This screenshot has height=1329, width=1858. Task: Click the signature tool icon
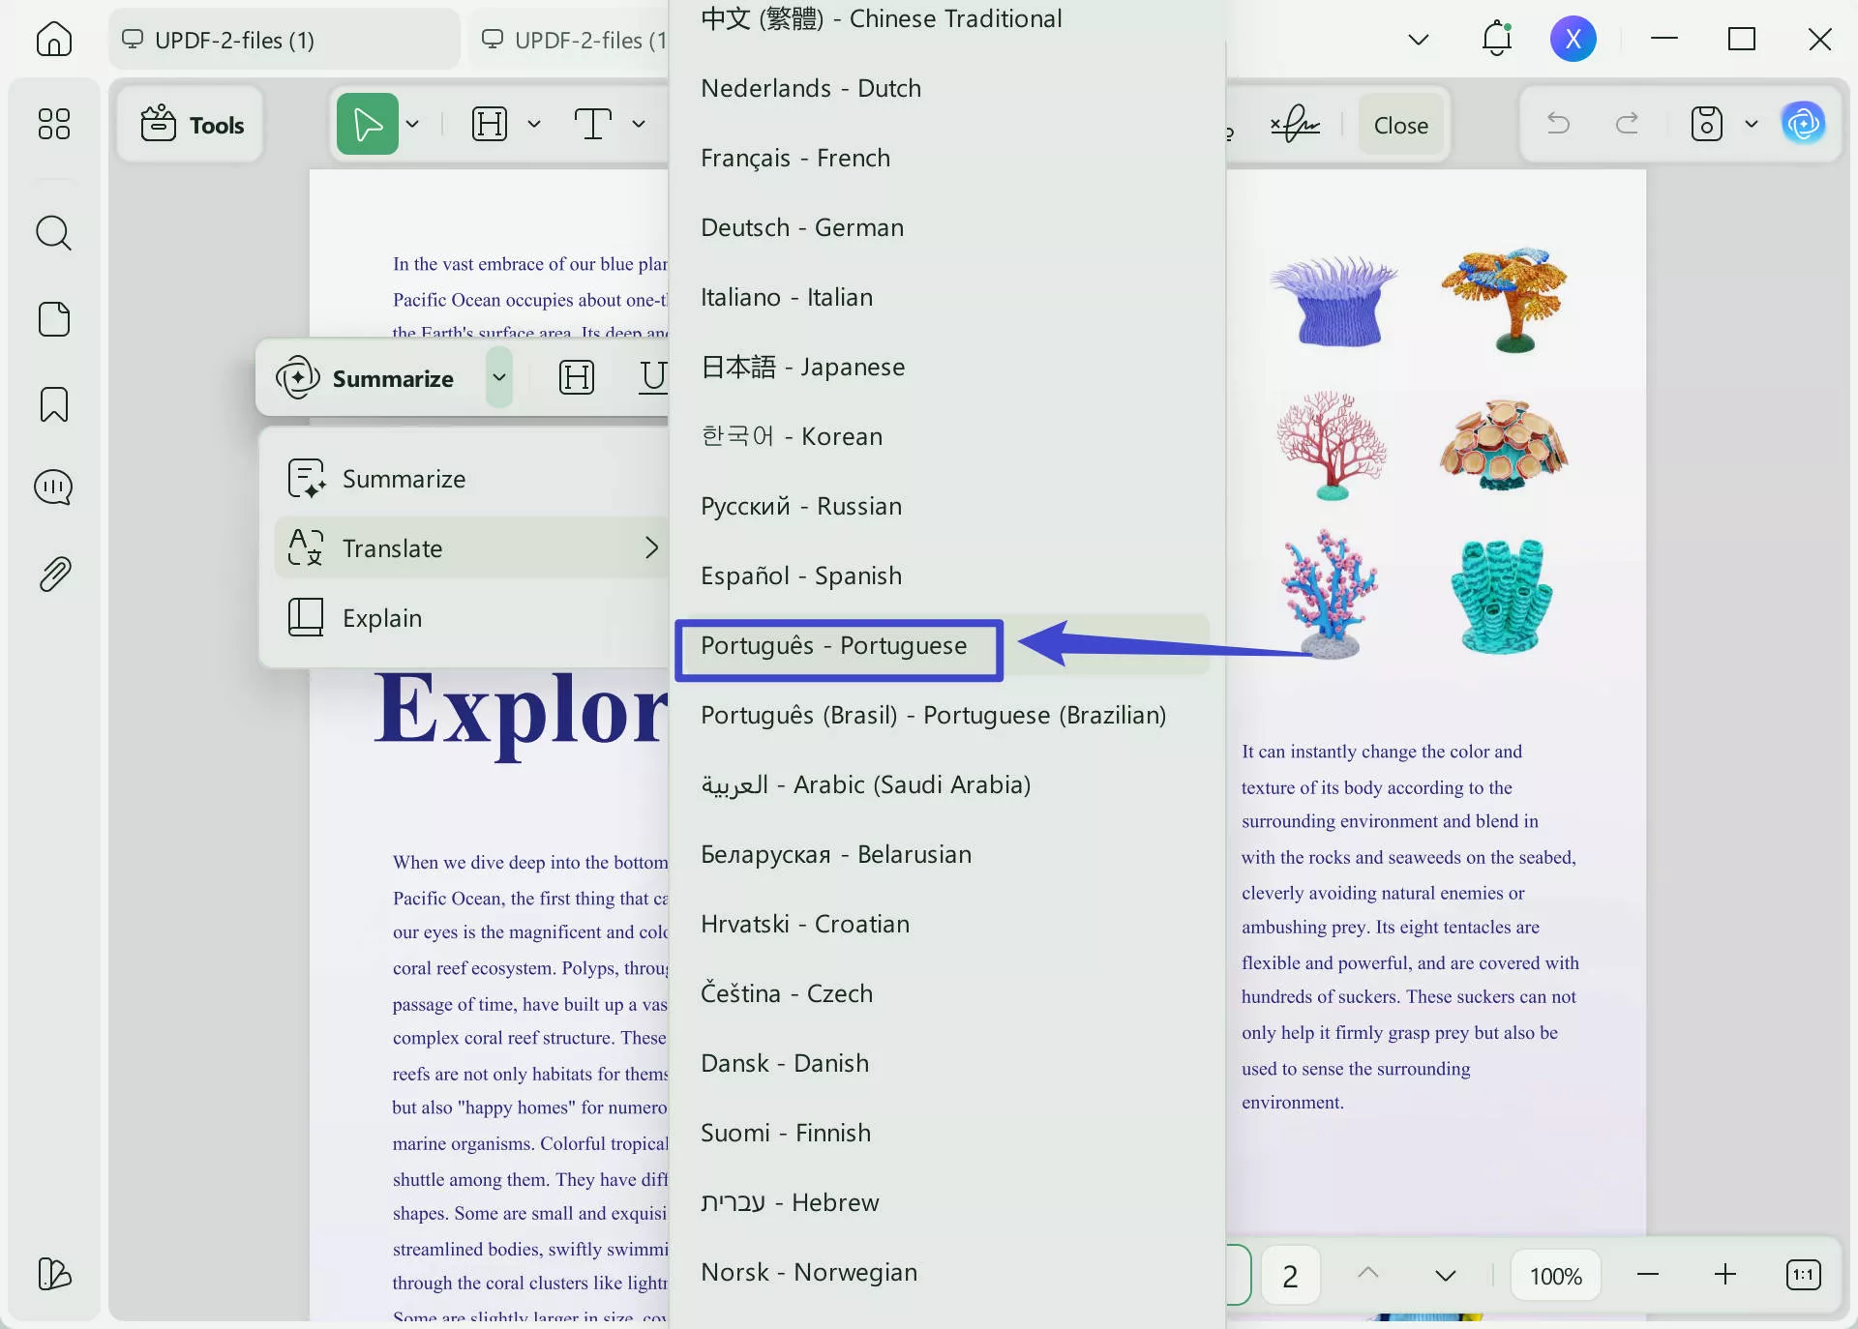click(x=1295, y=125)
